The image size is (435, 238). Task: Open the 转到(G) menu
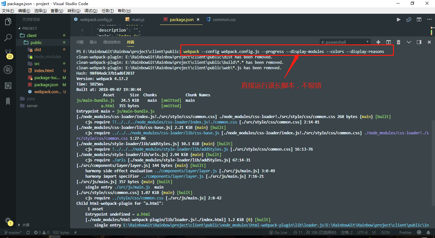tap(74, 11)
